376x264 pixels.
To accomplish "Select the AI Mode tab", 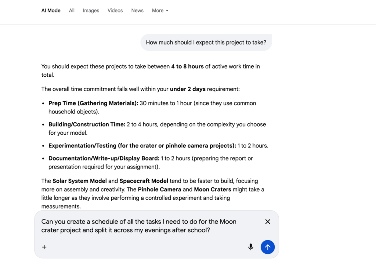I will (51, 10).
